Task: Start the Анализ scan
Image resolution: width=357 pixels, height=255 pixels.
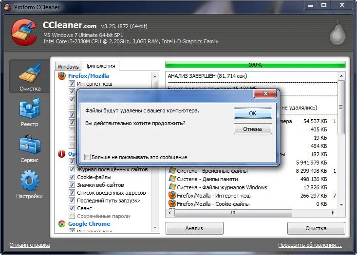Action: pyautogui.click(x=194, y=228)
